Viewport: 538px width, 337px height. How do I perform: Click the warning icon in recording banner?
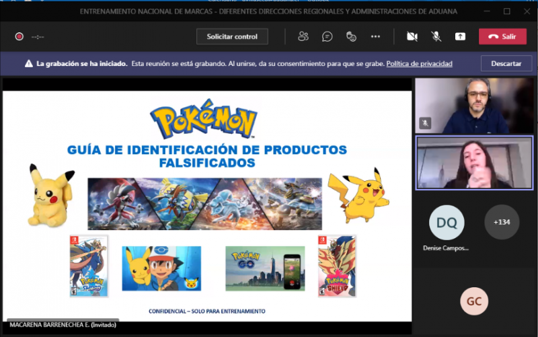29,63
